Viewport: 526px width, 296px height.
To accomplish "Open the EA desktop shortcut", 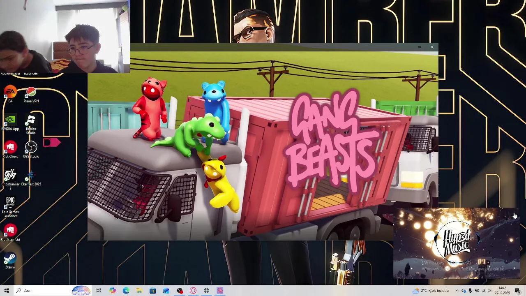I will click(x=10, y=94).
